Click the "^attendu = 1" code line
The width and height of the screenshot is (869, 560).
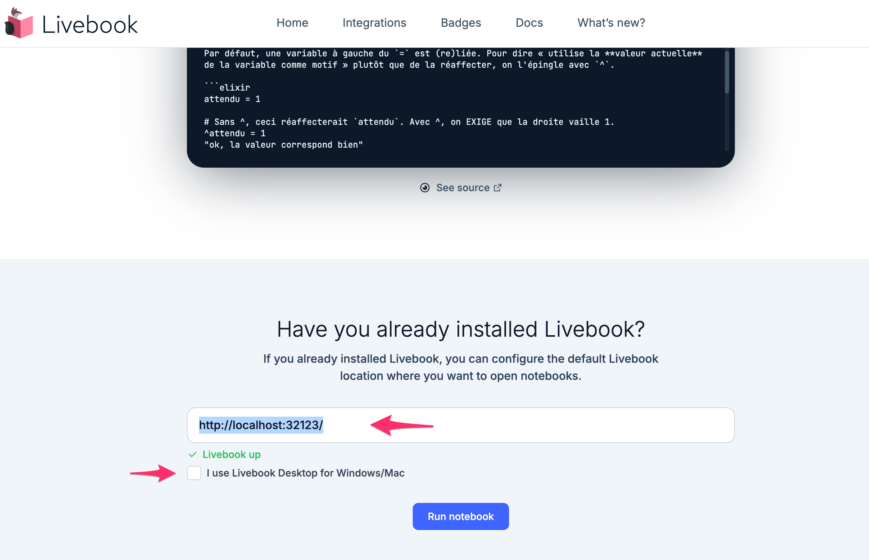[x=234, y=133]
